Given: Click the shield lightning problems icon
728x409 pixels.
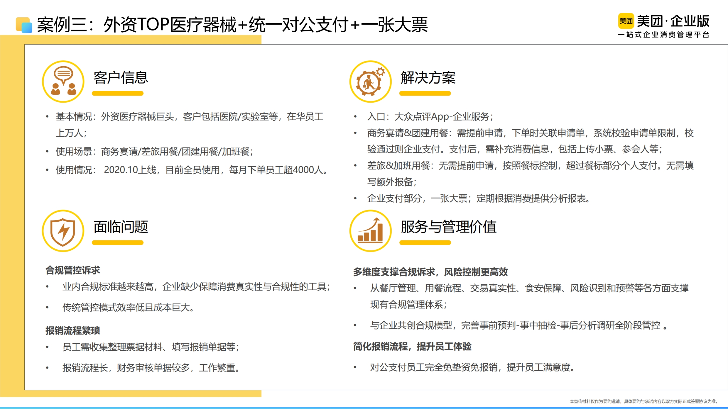Looking at the screenshot, I should click(63, 231).
